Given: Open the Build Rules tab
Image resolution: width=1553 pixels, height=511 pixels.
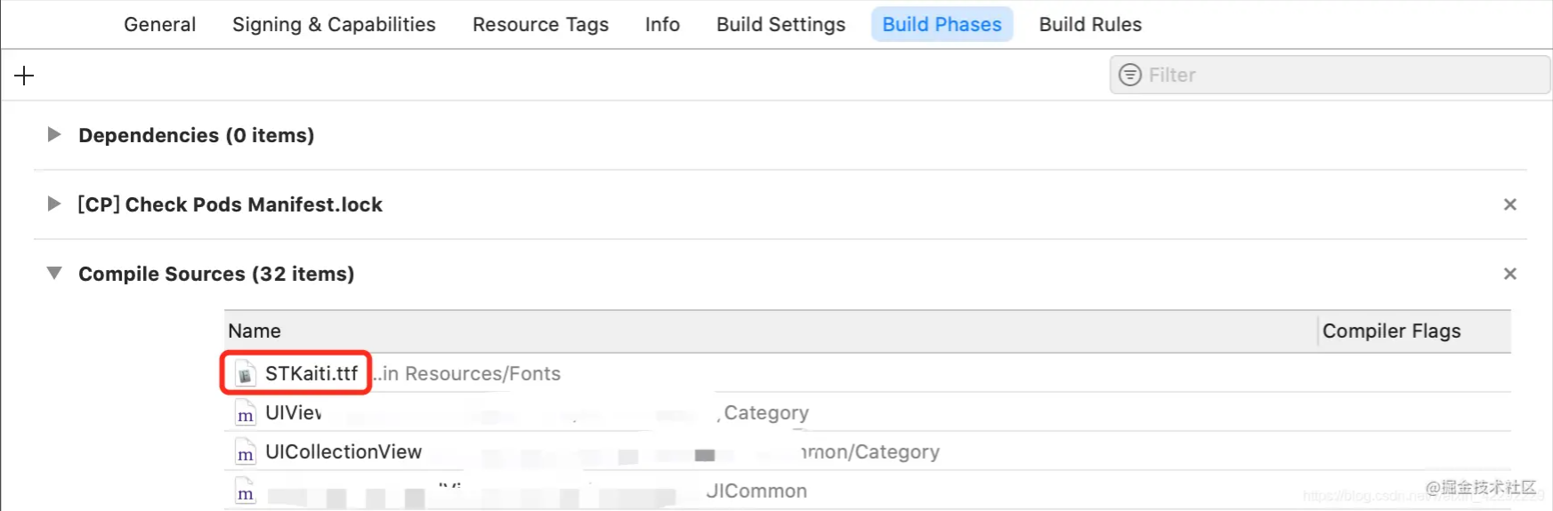Looking at the screenshot, I should 1089,25.
